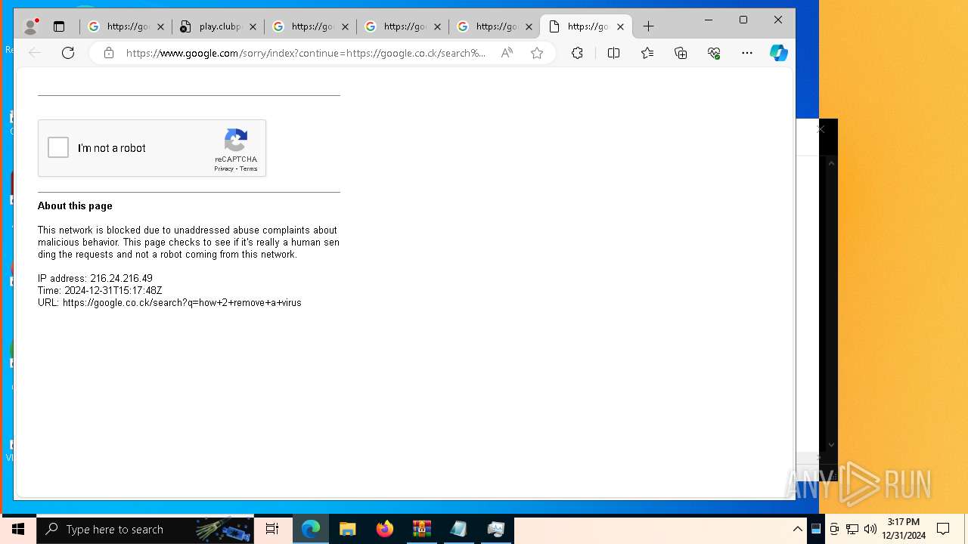Open File Explorer from taskbar

(x=347, y=529)
